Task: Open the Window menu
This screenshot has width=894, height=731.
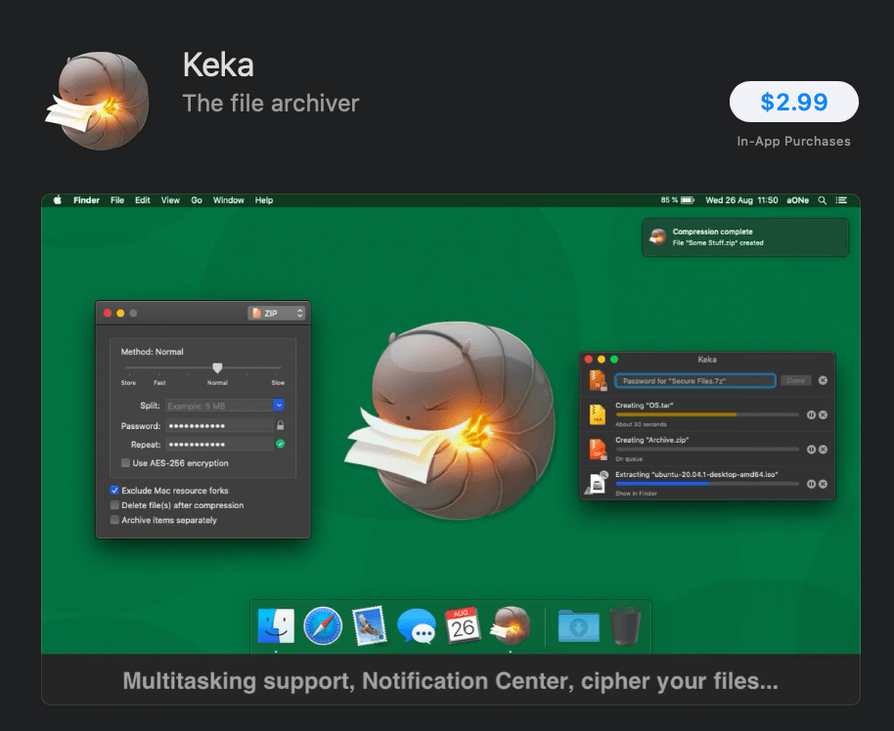Action: (x=228, y=200)
